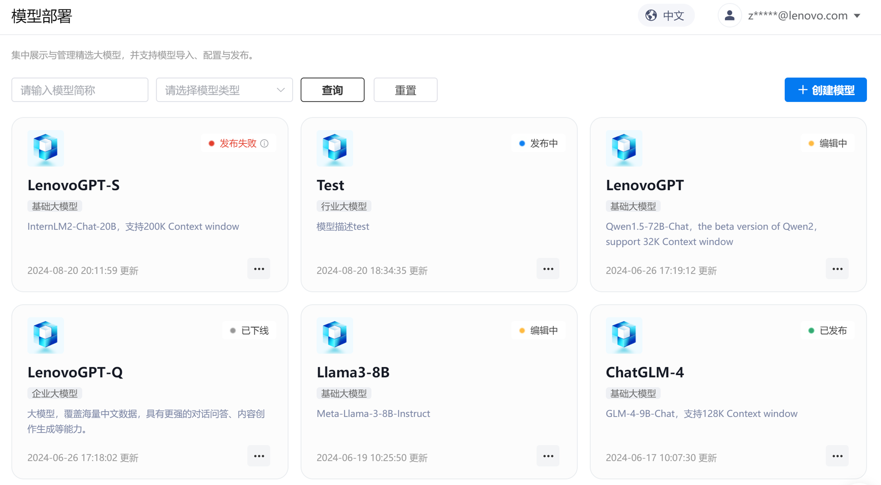Open the 中文 language selector
The width and height of the screenshot is (881, 485).
(x=666, y=15)
